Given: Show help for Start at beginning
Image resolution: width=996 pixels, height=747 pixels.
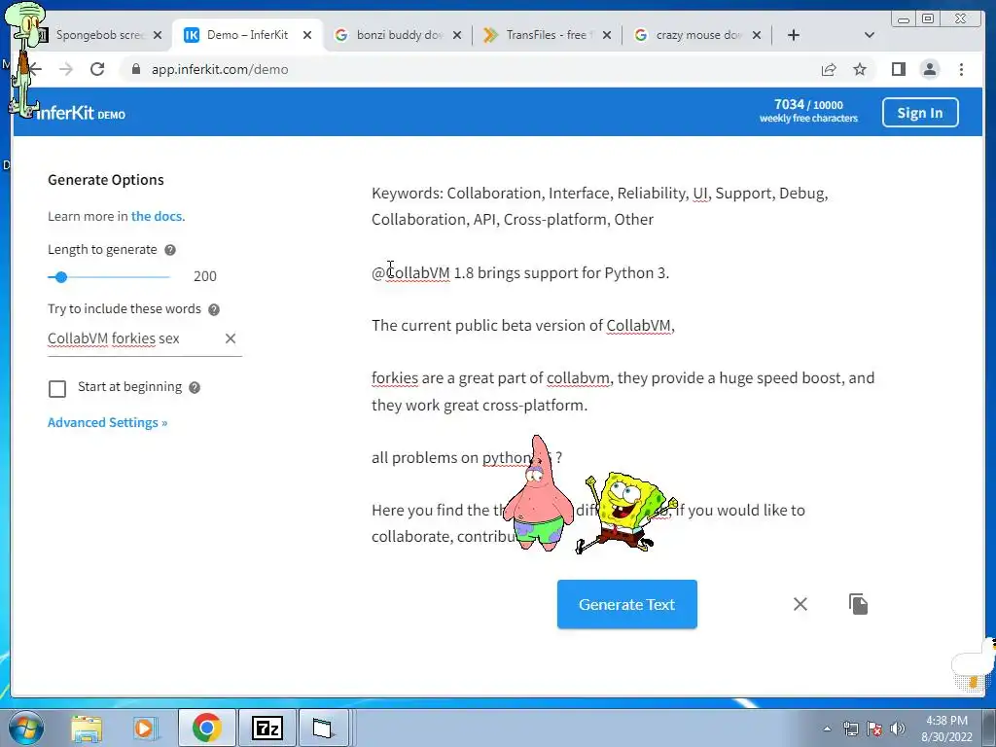Looking at the screenshot, I should click(195, 387).
